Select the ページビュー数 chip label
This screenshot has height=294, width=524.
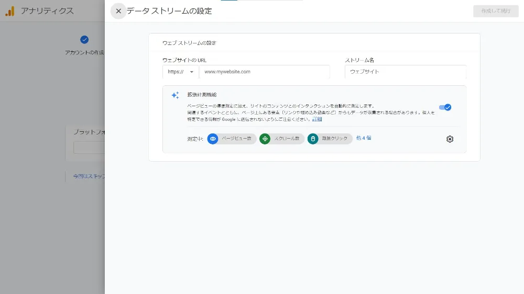point(237,139)
